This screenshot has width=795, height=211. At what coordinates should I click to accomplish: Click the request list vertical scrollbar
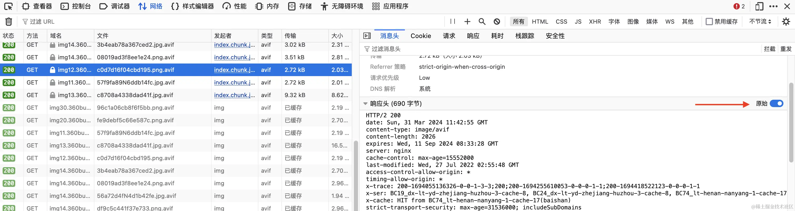(x=355, y=176)
